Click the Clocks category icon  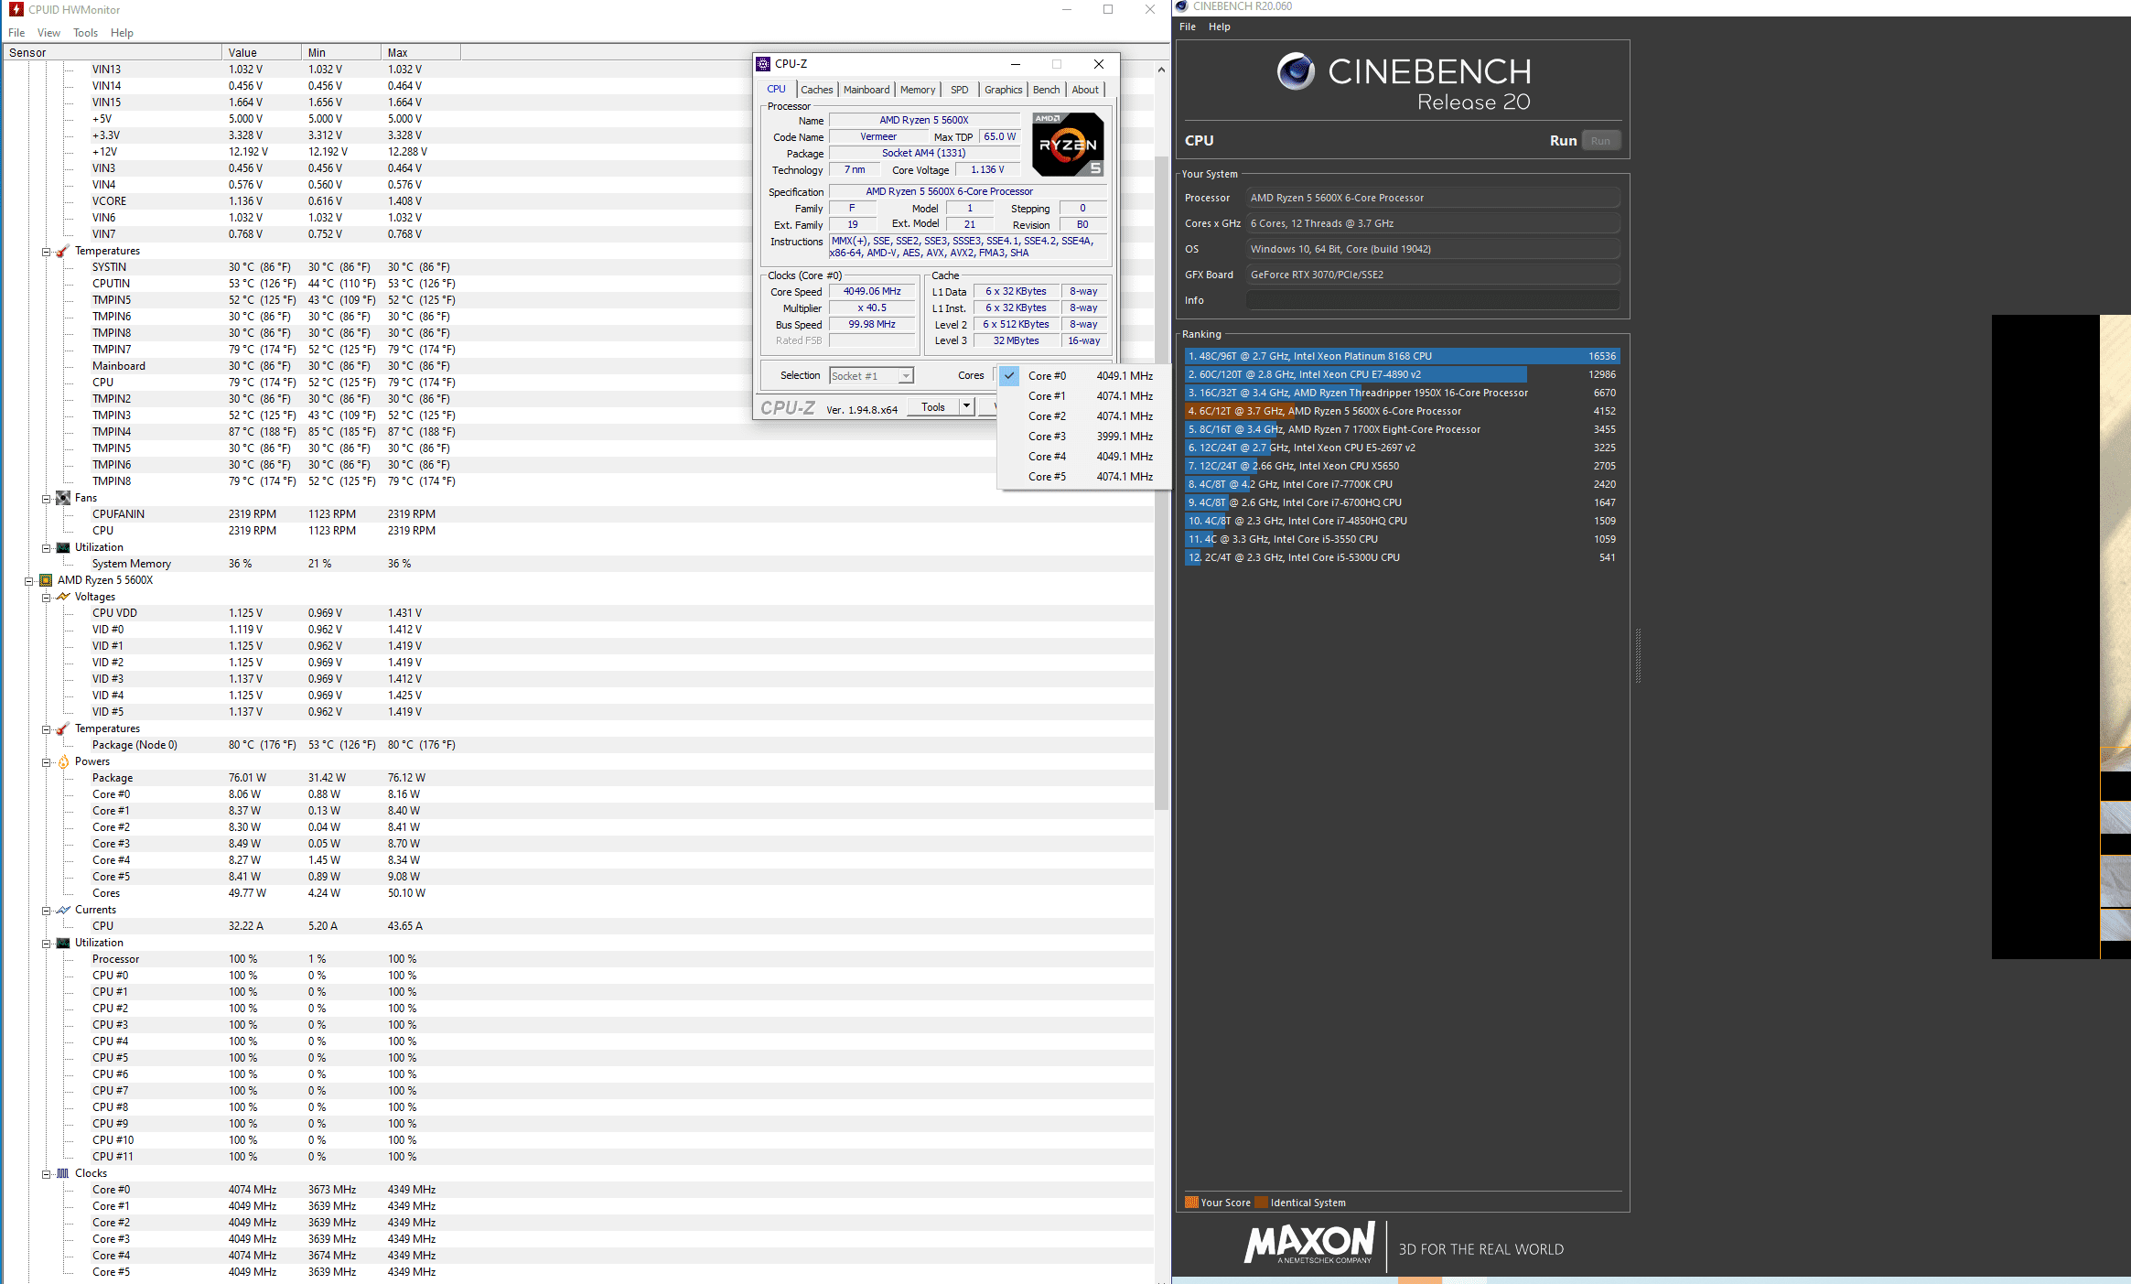[x=63, y=1173]
